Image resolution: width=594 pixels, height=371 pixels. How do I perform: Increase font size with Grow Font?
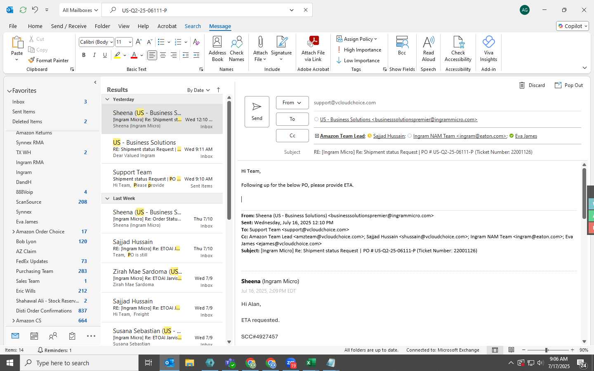pyautogui.click(x=139, y=42)
